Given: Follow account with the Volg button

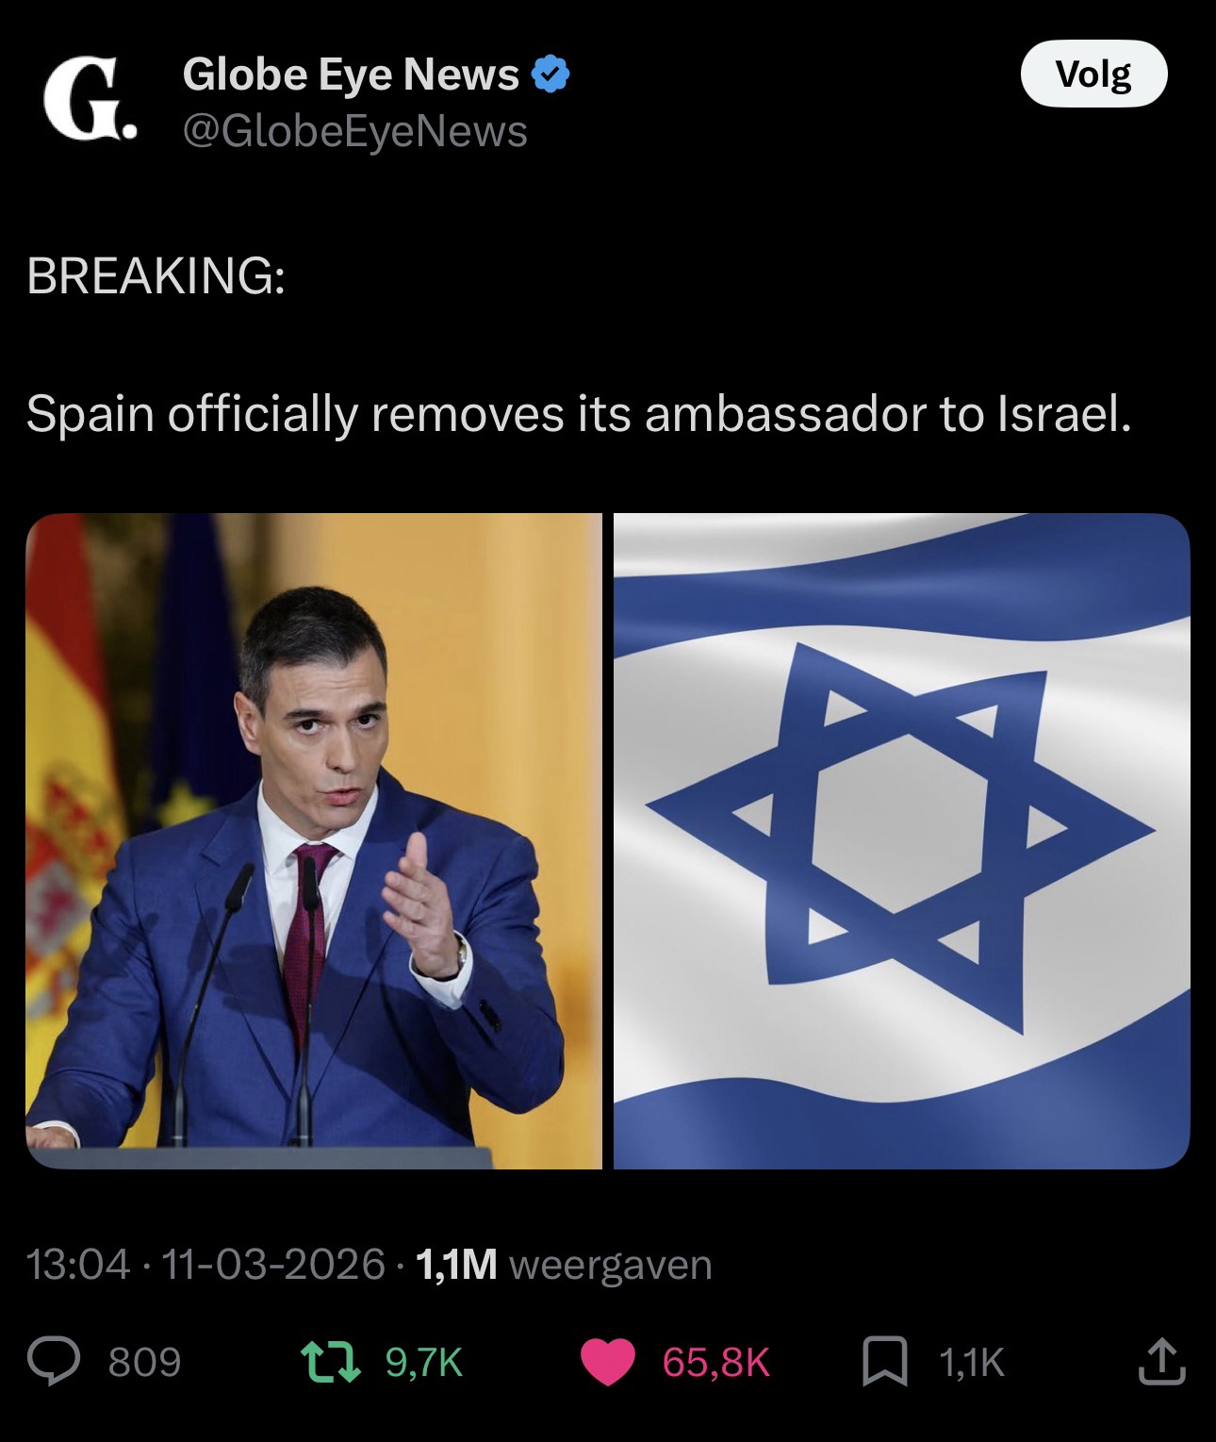Looking at the screenshot, I should pyautogui.click(x=1093, y=74).
